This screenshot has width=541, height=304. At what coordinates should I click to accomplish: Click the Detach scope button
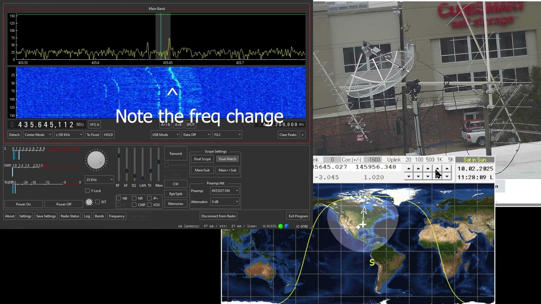14,135
